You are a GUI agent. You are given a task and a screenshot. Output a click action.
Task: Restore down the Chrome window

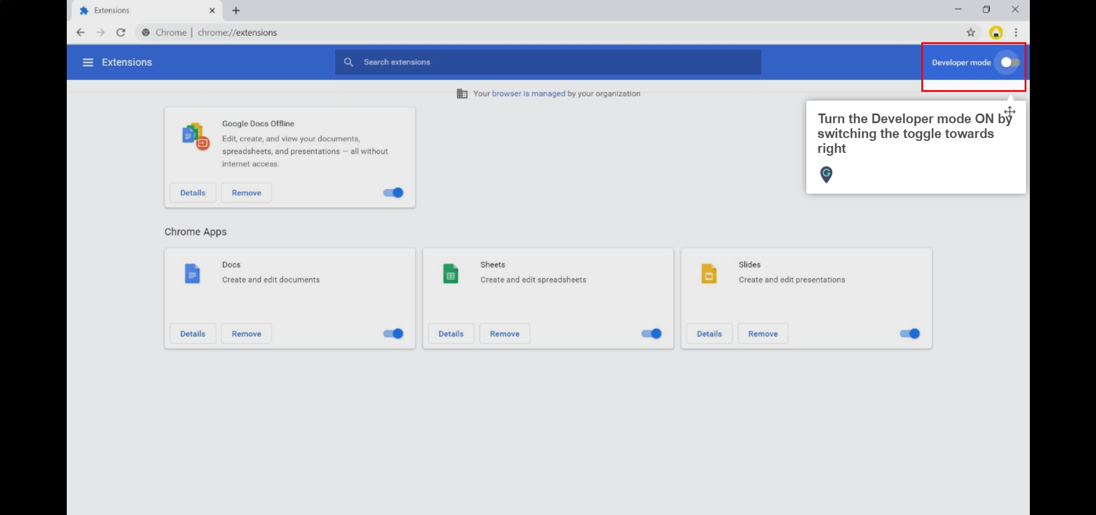[986, 9]
